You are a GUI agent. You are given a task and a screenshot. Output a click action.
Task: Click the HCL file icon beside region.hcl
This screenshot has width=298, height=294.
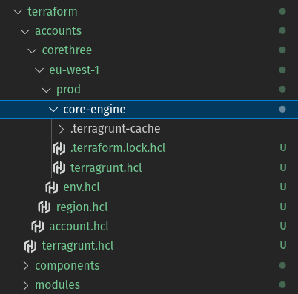click(x=44, y=207)
